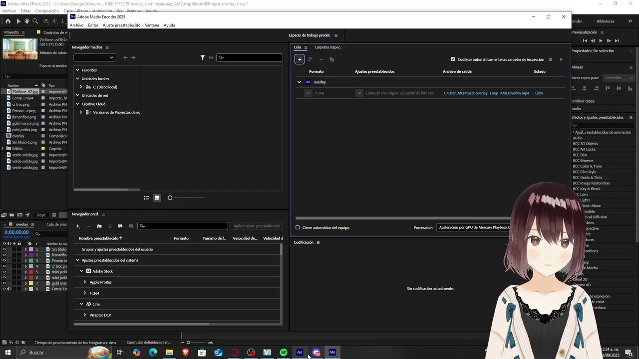Click the duplicate item icon in Cola toolbar
The height and width of the screenshot is (359, 639).
[331, 59]
